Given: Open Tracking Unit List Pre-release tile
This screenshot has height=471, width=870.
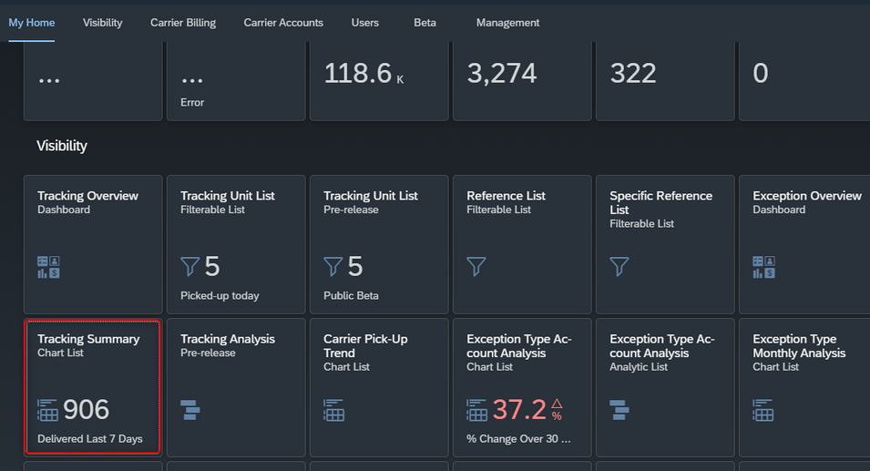Looking at the screenshot, I should [379, 245].
